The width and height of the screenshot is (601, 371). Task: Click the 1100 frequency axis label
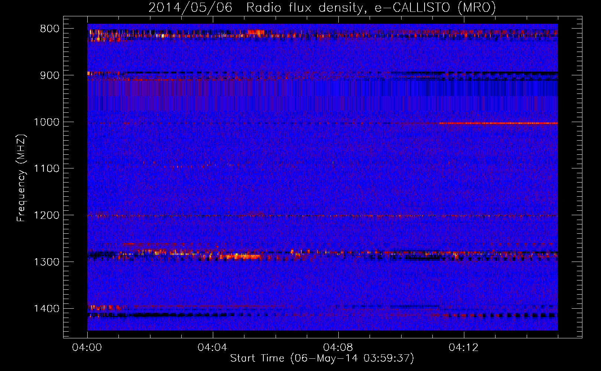pos(46,169)
